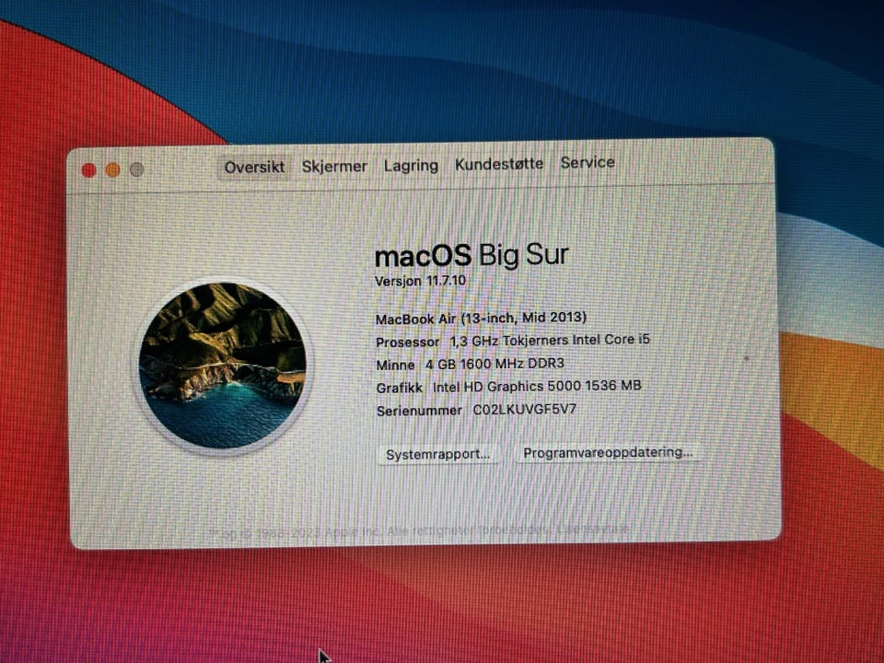Open Programvareoppdatering... button
Image resolution: width=884 pixels, height=663 pixels.
(608, 453)
